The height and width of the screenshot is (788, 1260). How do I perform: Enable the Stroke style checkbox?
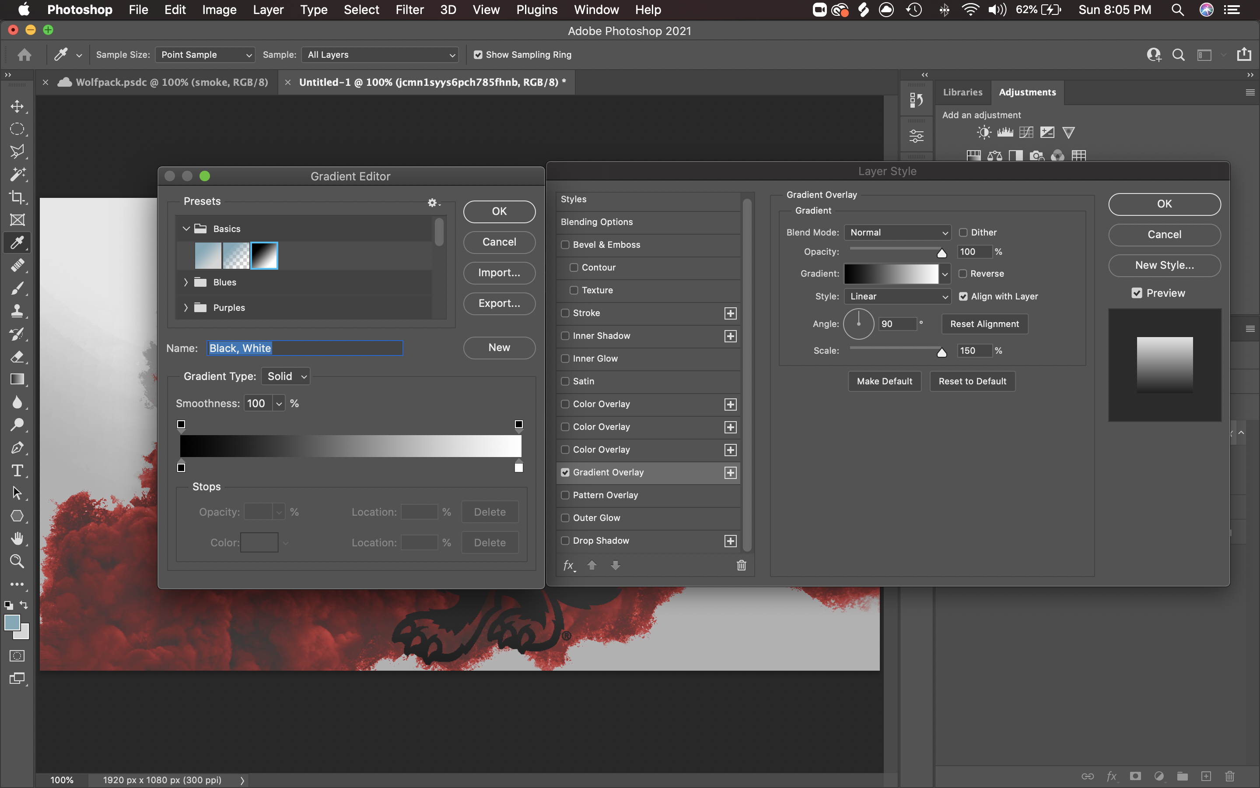[565, 313]
